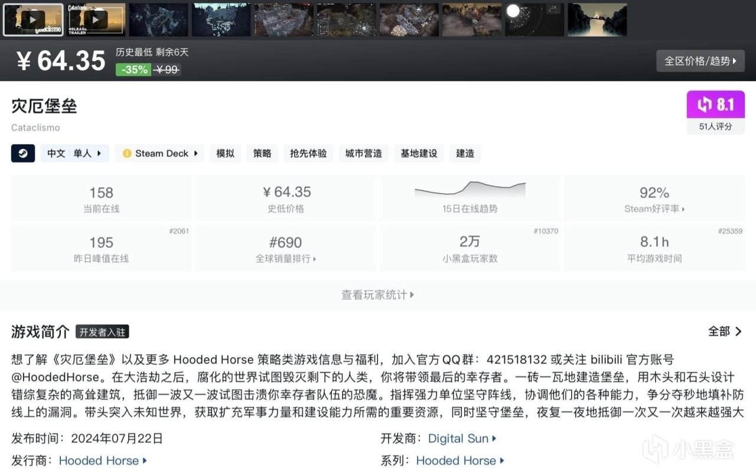Open the 当前在线 158 stat card
The height and width of the screenshot is (476, 756).
102,199
